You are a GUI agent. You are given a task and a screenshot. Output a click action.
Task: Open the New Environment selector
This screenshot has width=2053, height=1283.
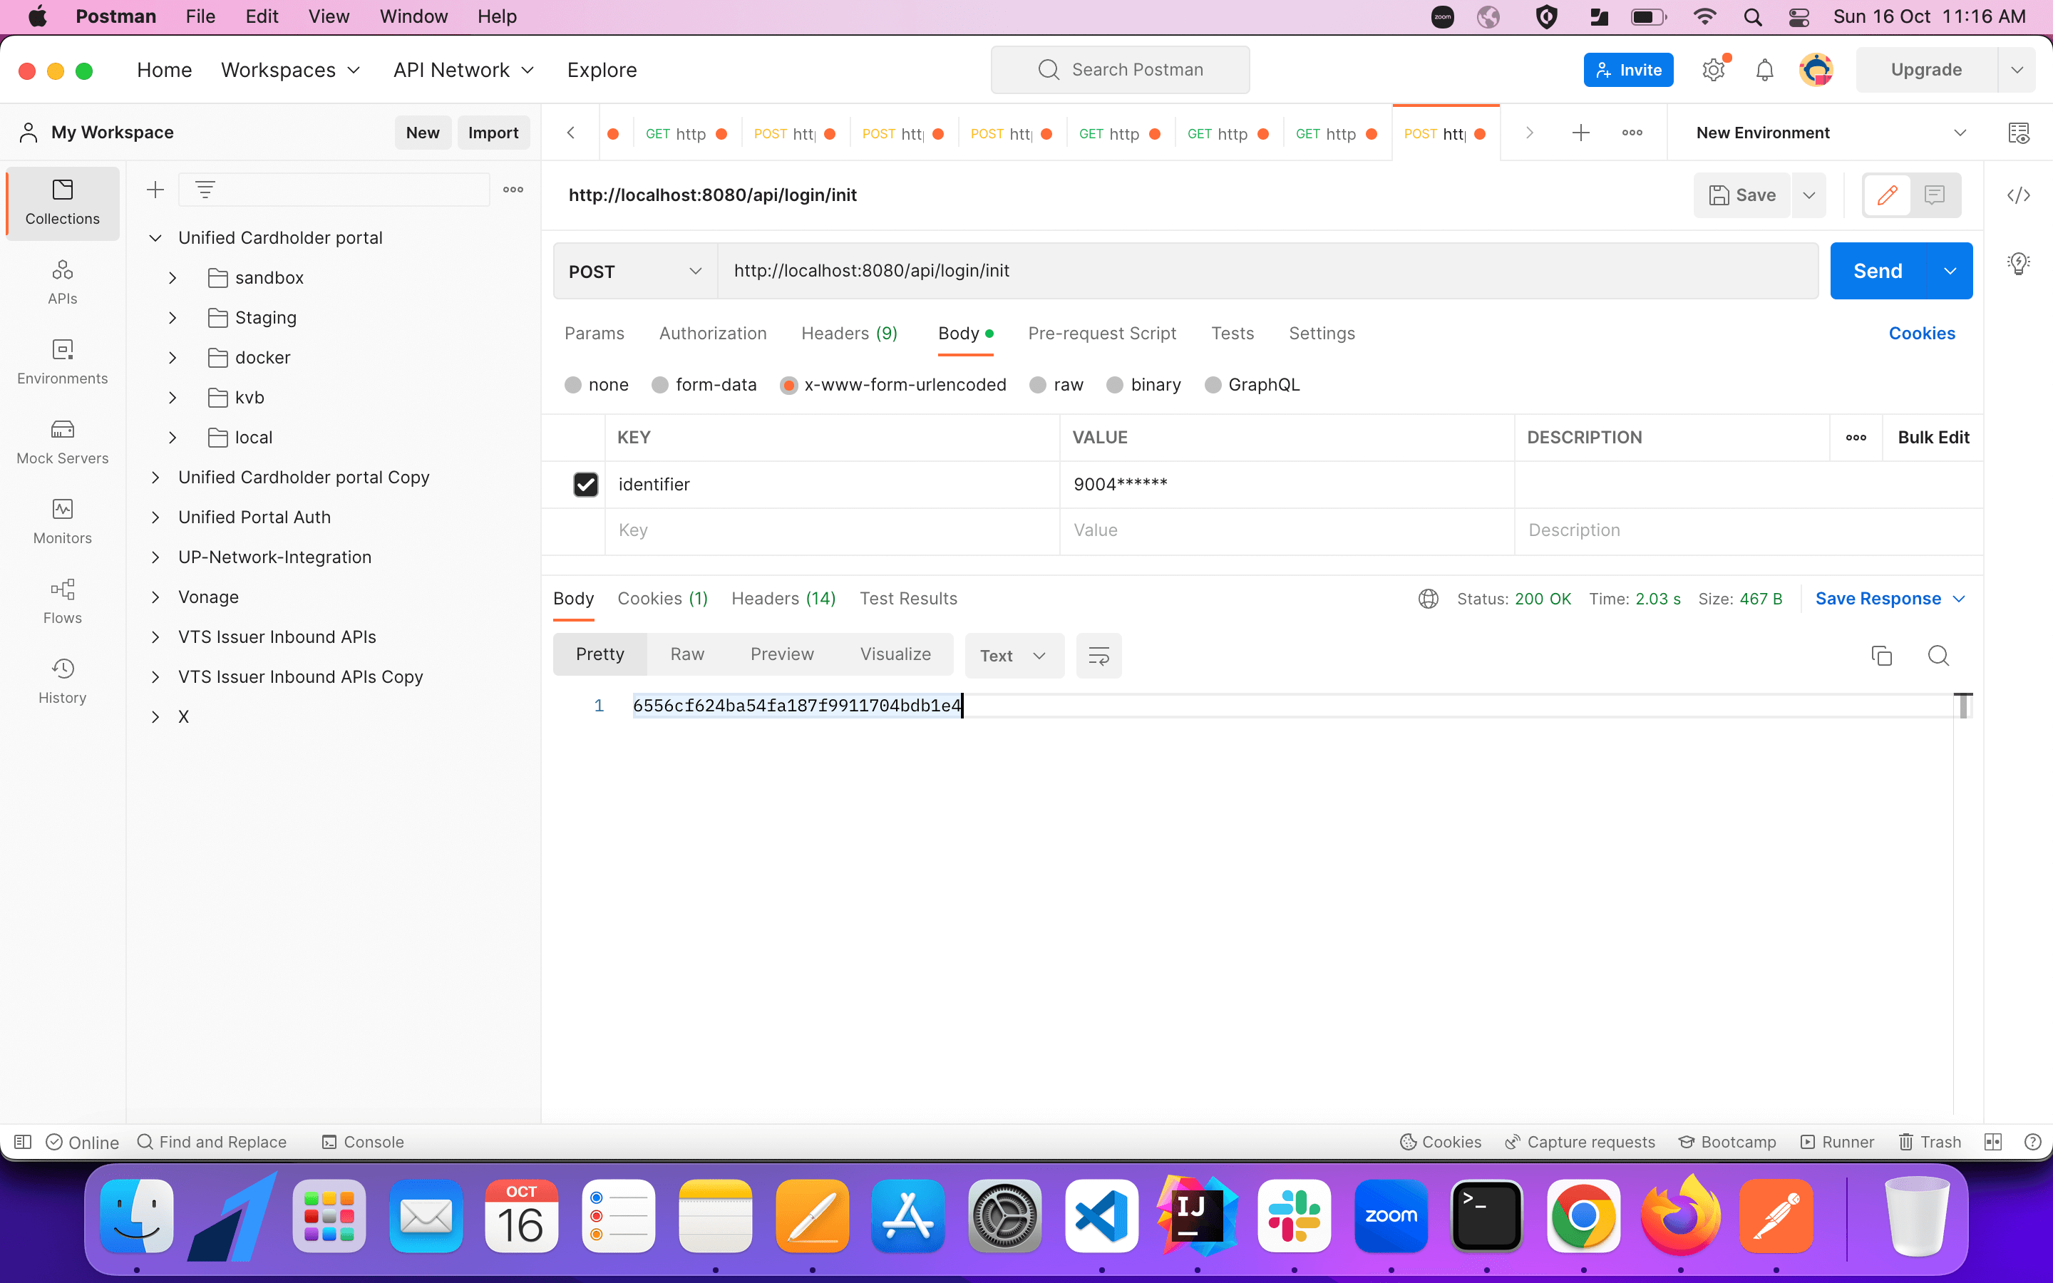[x=1831, y=133]
